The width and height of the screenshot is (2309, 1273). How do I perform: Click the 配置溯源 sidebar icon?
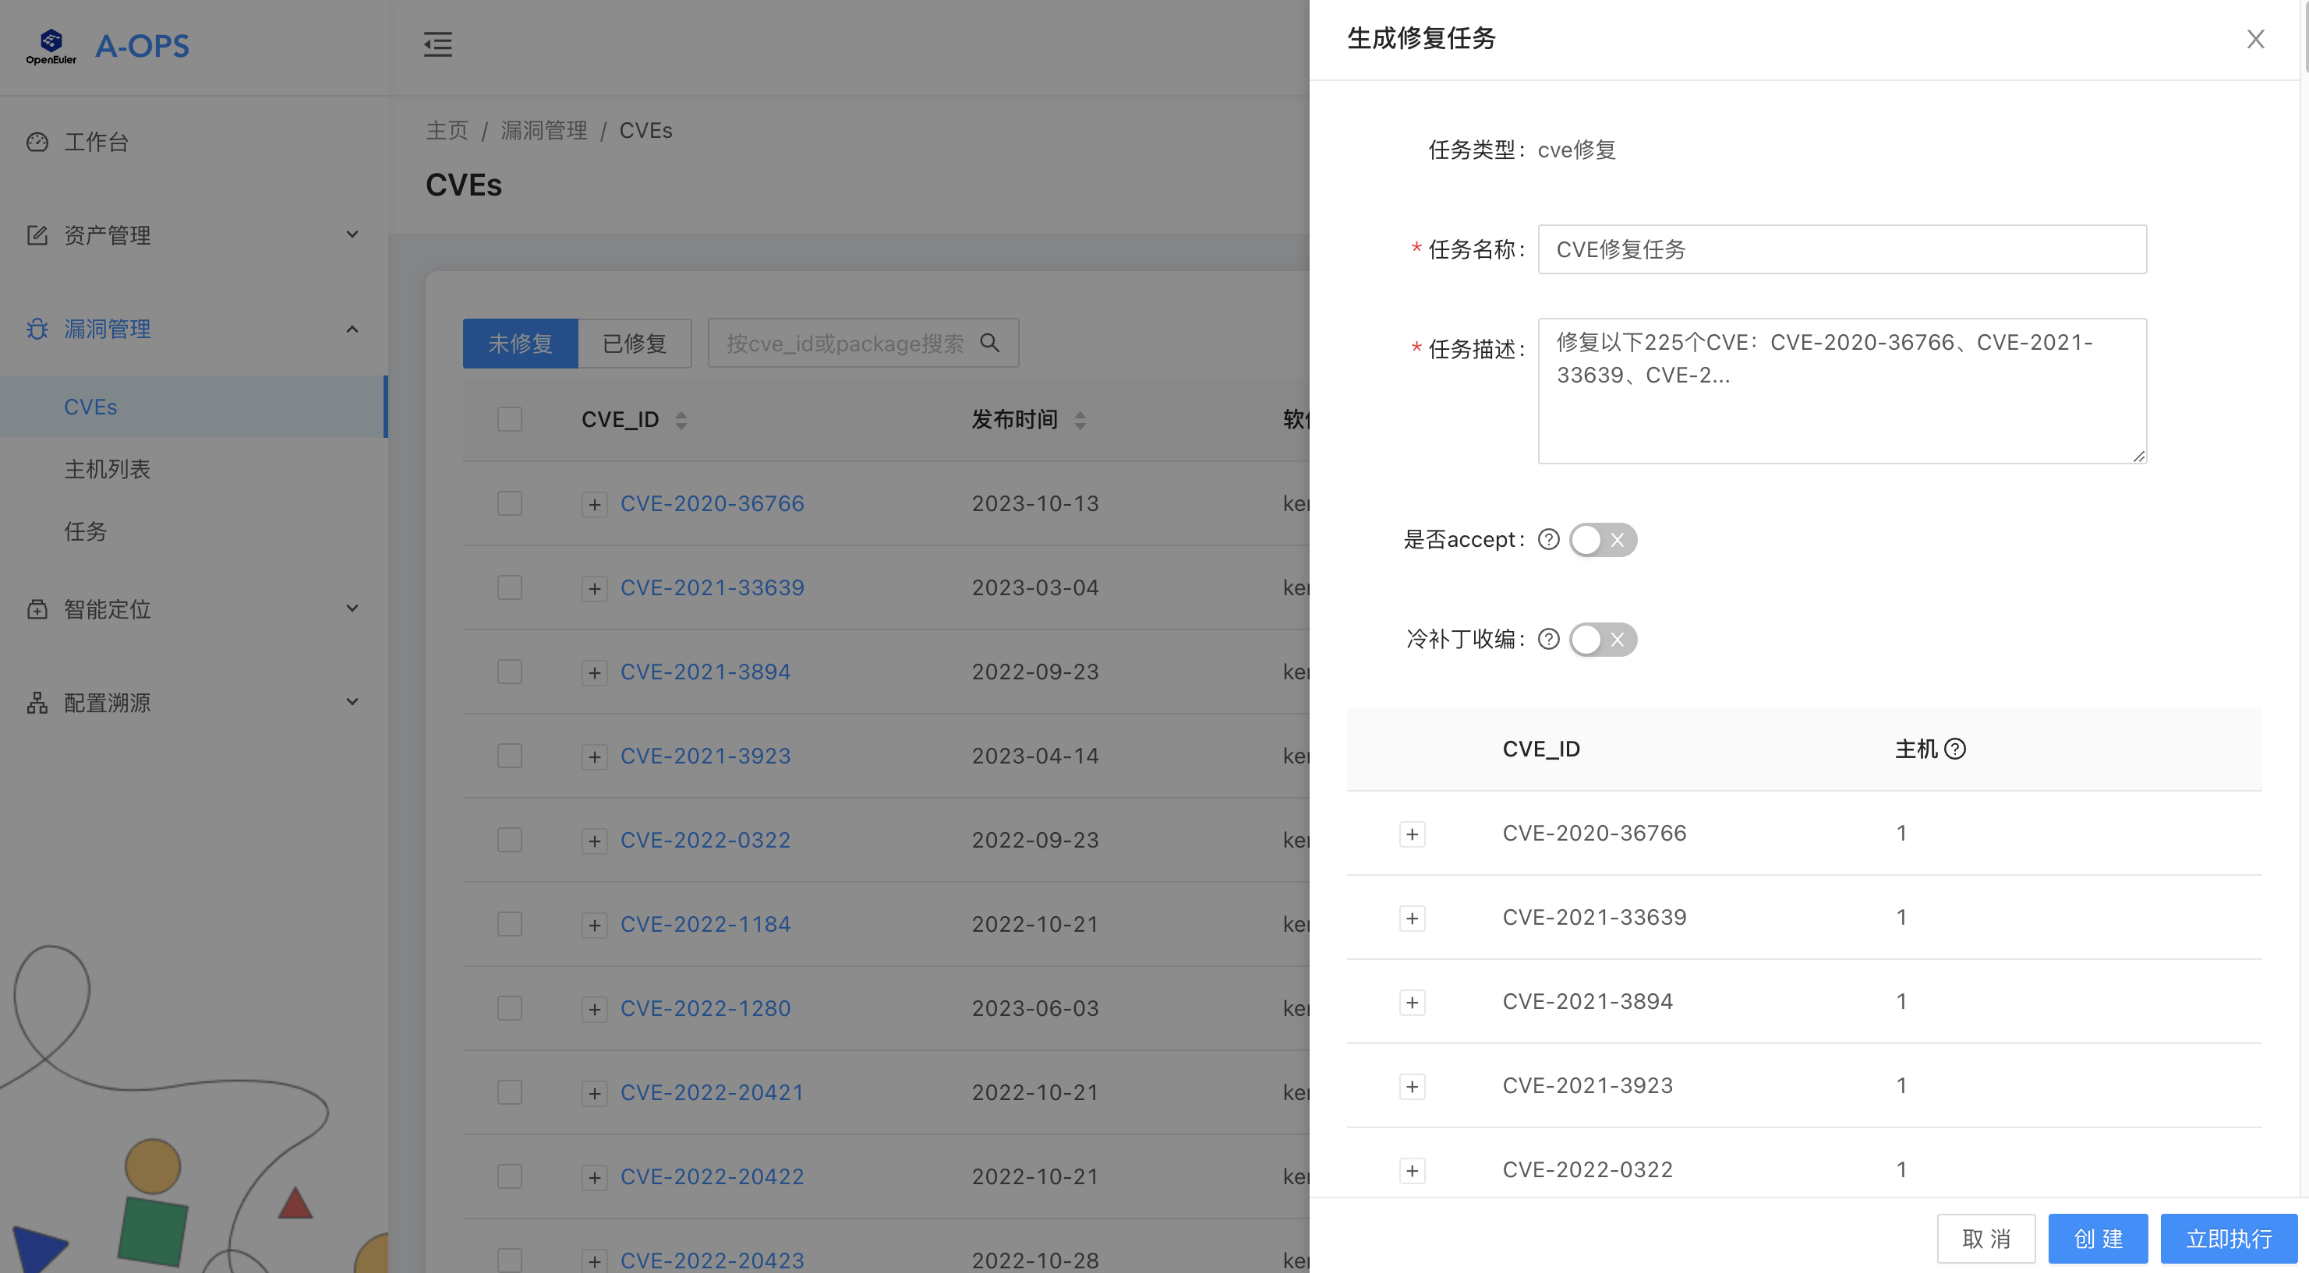click(37, 703)
